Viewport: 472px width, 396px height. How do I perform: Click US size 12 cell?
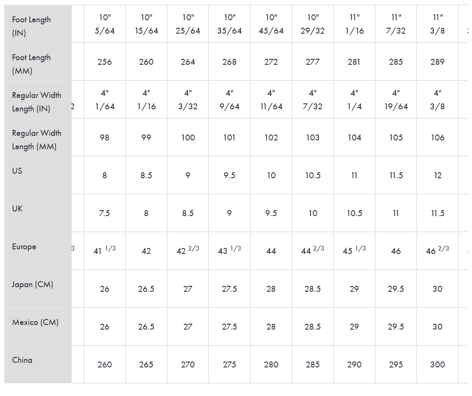click(438, 175)
